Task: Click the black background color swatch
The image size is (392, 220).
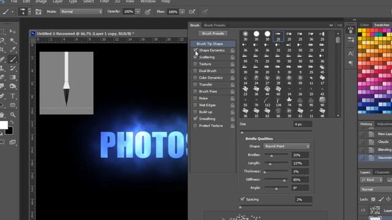Action: (10, 131)
